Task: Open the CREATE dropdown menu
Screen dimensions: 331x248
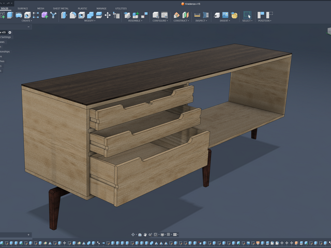Action: pyautogui.click(x=26, y=21)
